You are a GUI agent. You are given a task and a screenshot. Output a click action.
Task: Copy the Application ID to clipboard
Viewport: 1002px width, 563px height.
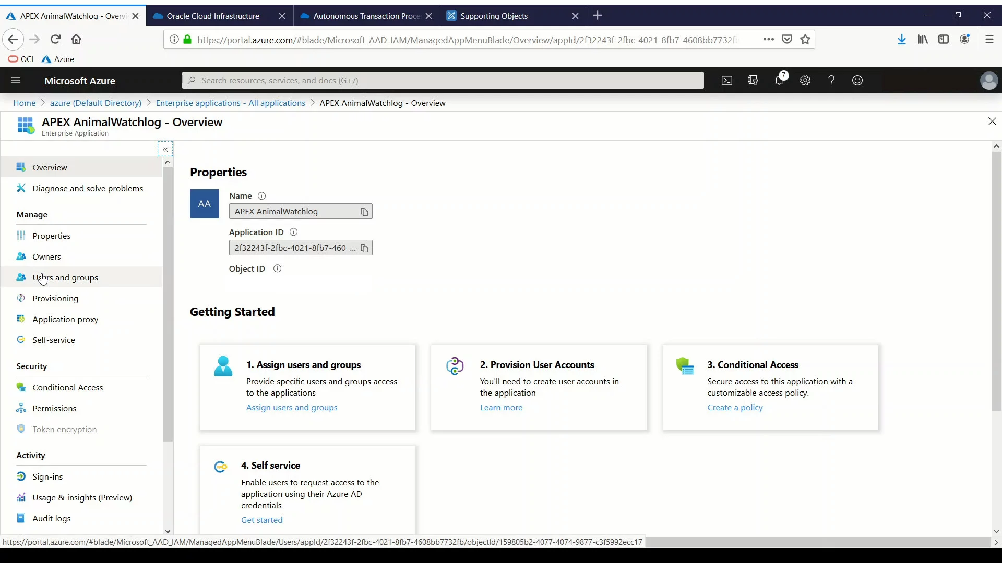point(364,248)
